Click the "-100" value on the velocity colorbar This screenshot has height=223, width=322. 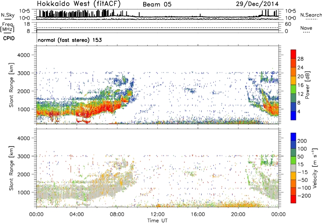pyautogui.click(x=304, y=188)
